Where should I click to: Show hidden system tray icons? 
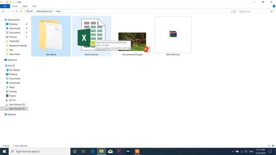[x=233, y=151]
